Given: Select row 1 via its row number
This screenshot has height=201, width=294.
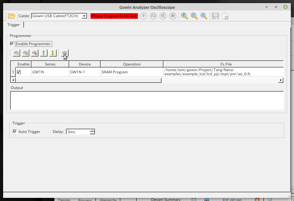Looking at the screenshot, I should (x=13, y=72).
